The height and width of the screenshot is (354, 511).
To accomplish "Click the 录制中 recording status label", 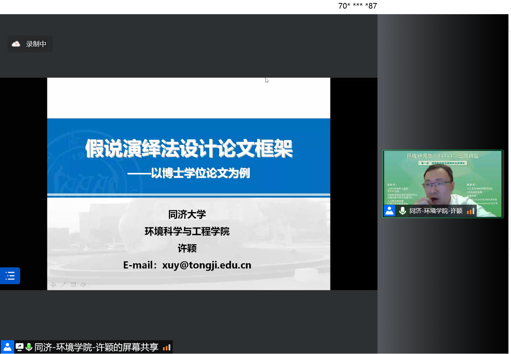I will pyautogui.click(x=36, y=44).
